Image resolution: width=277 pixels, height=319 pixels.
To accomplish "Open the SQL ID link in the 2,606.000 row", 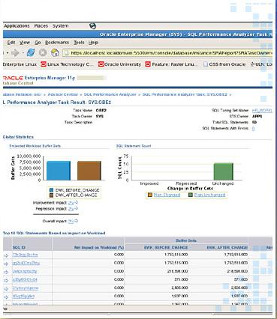I will [26, 288].
